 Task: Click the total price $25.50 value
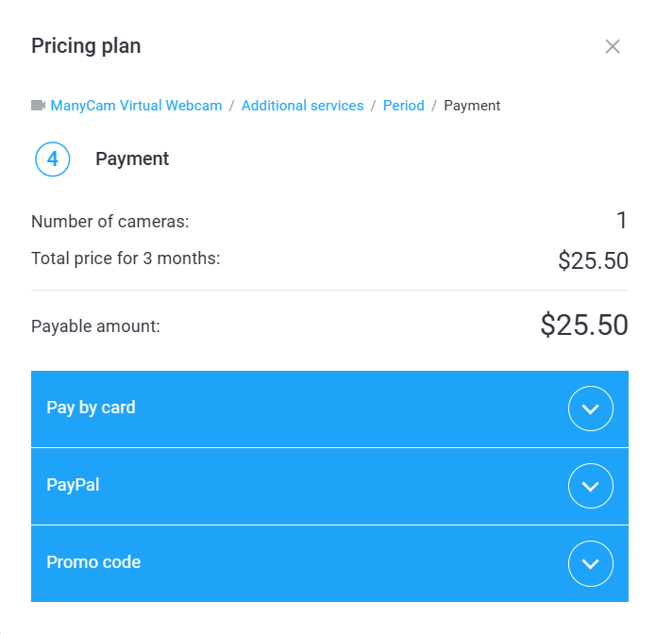[x=593, y=260]
